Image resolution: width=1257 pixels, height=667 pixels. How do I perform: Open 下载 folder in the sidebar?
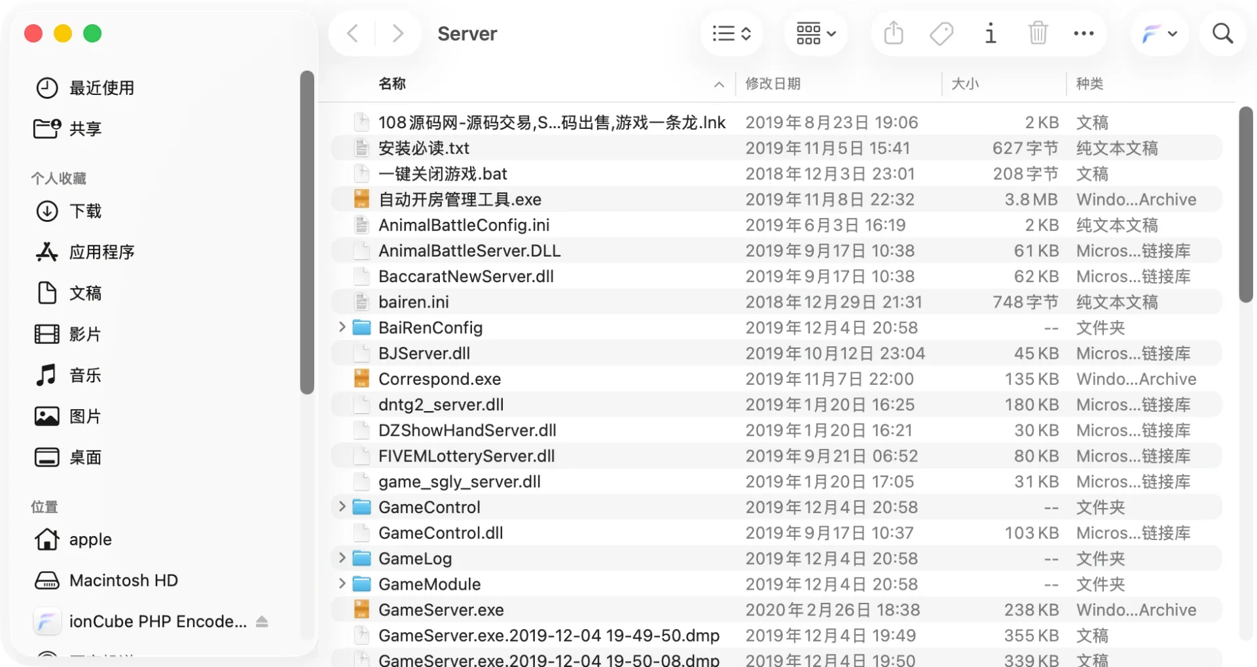pyautogui.click(x=68, y=211)
